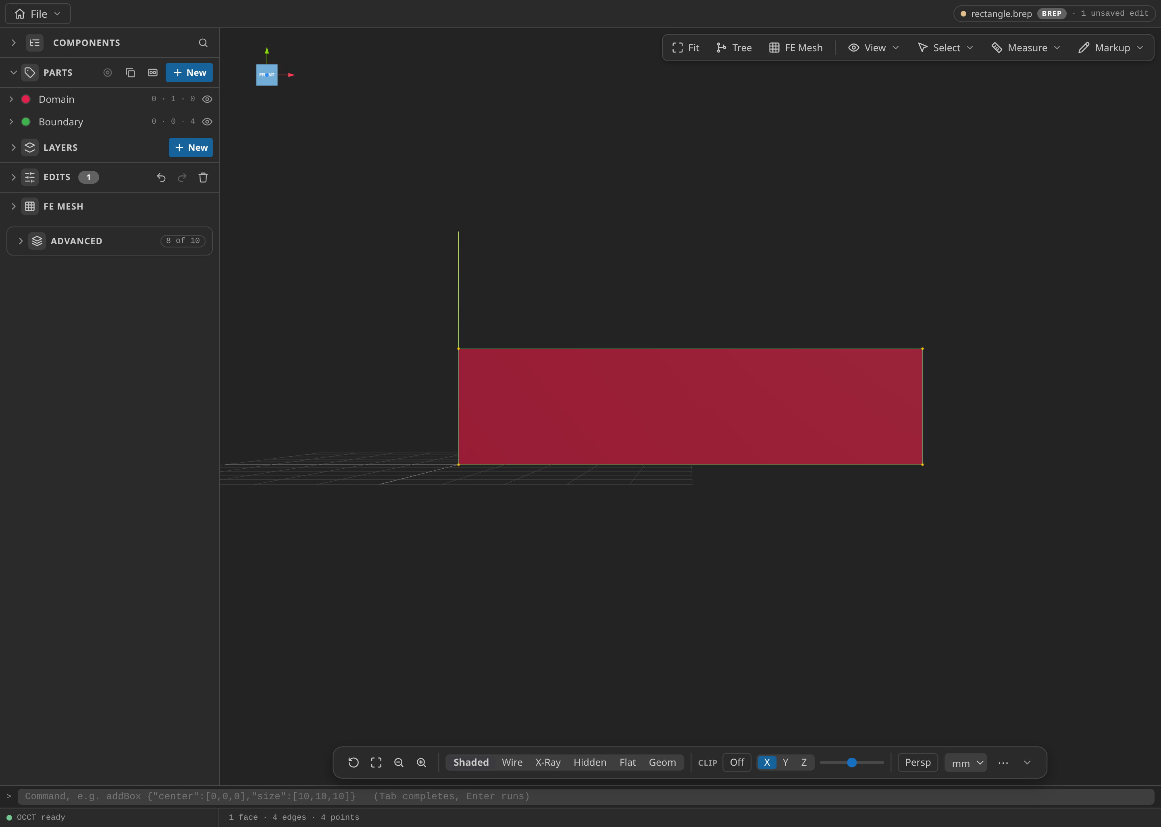Open the more options ellipsis
This screenshot has height=827, width=1161.
[x=1003, y=763]
